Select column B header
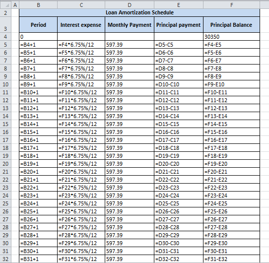The image size is (269, 263). [38, 5]
